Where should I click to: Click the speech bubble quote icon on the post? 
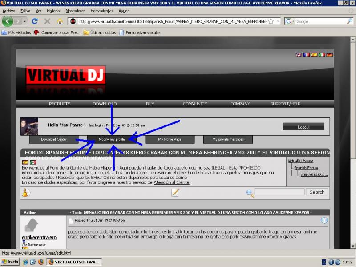point(324,220)
